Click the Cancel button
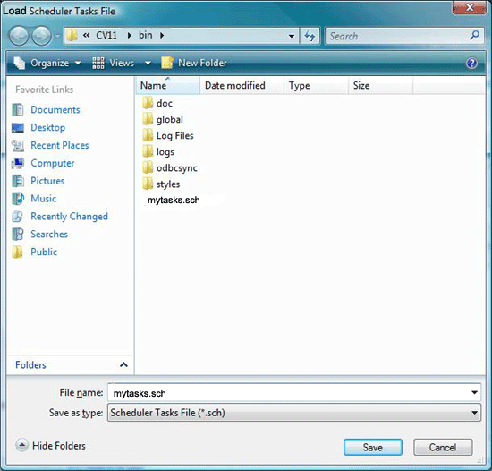The image size is (492, 471). pyautogui.click(x=443, y=447)
